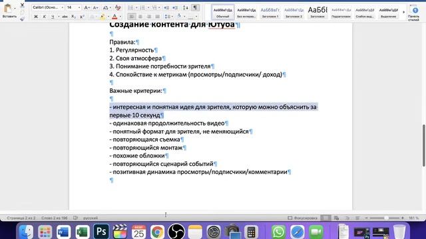The height and width of the screenshot is (239, 426).
Task: Open the font name Calibri dropdown
Action: click(x=62, y=7)
